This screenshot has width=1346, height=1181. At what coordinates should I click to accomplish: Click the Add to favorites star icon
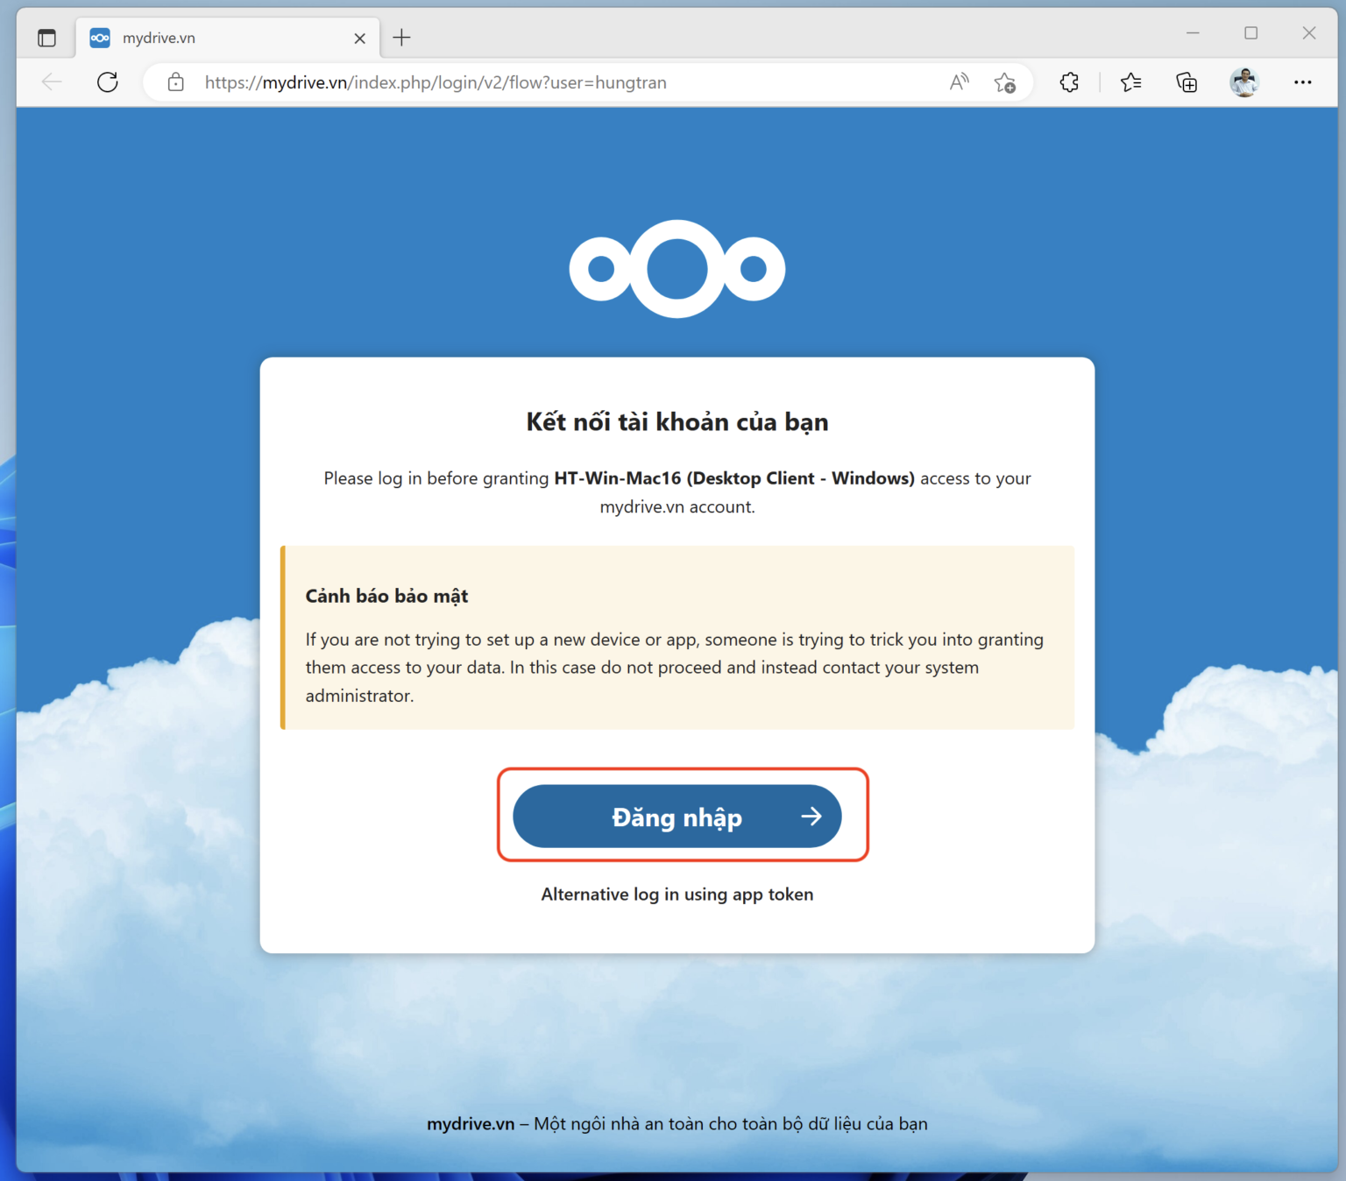click(1005, 82)
